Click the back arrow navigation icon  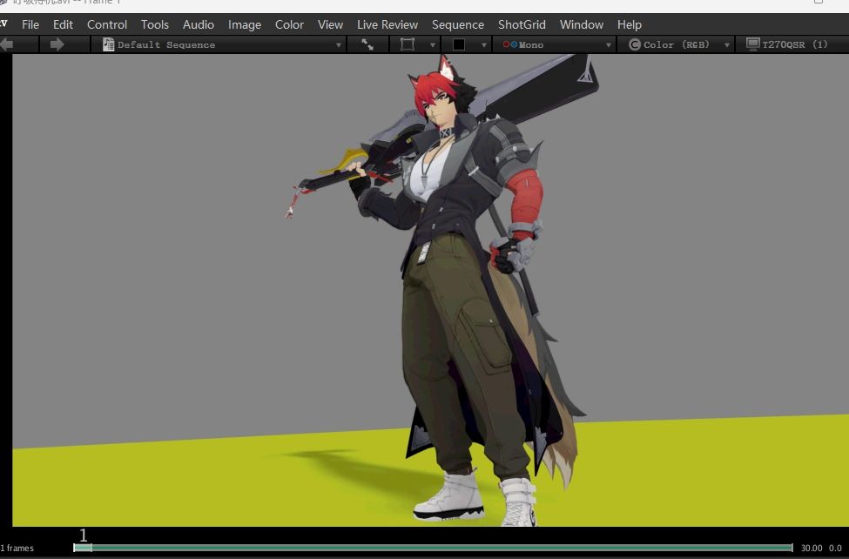[x=6, y=44]
